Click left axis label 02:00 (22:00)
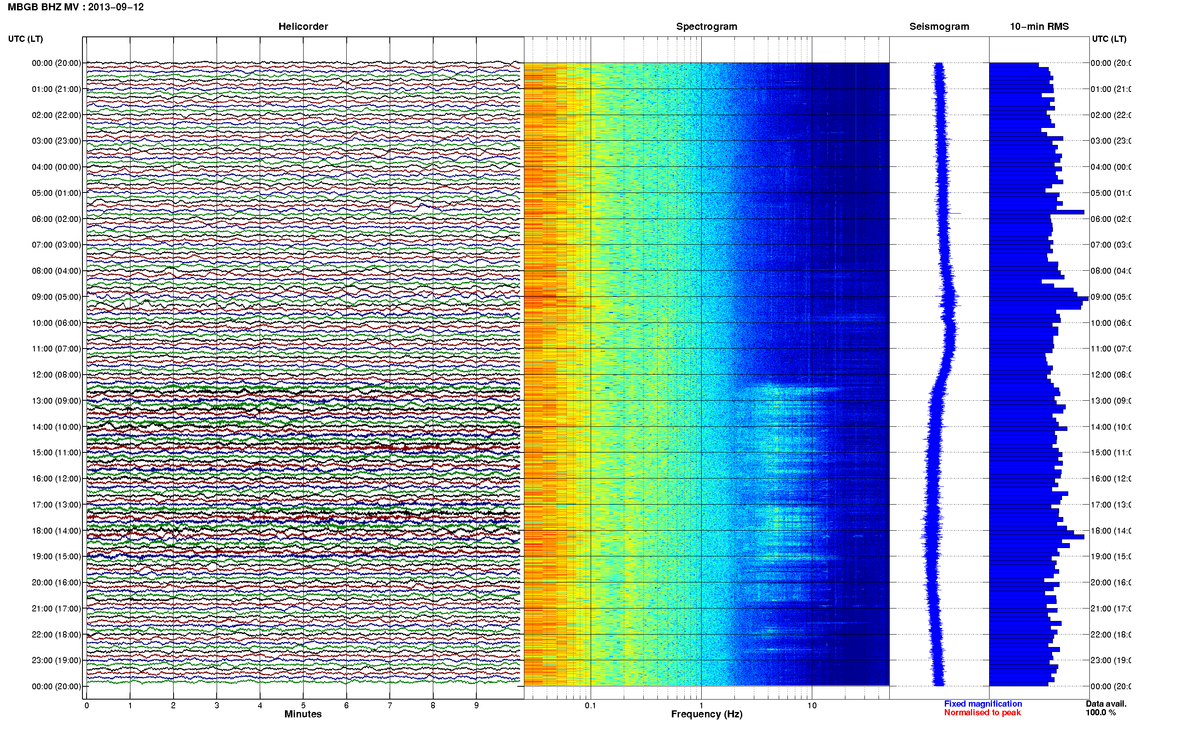 56,115
